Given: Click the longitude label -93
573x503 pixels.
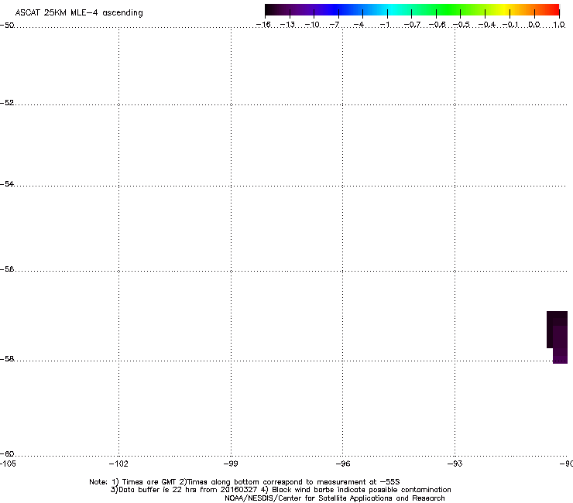Looking at the screenshot, I should [x=455, y=464].
